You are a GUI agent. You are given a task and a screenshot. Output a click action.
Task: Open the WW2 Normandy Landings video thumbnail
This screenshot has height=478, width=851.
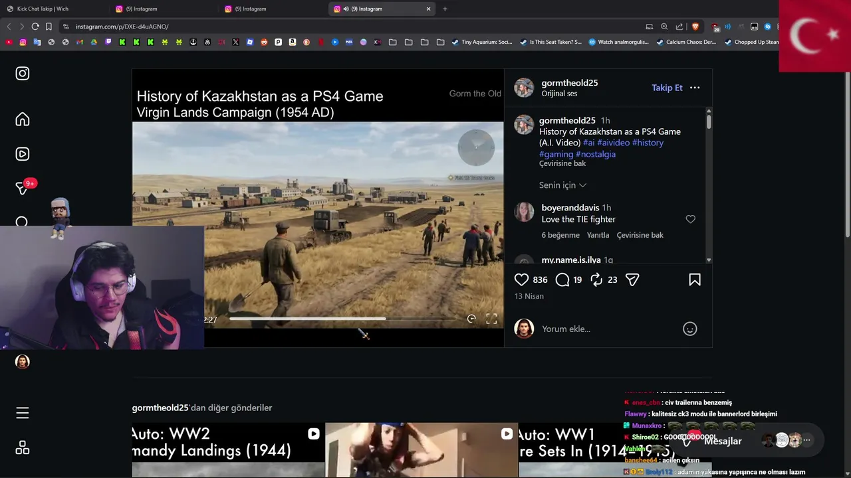tap(228, 450)
